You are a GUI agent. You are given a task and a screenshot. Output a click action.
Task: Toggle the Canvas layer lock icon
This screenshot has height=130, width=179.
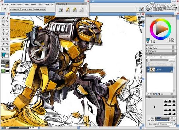tap(171, 71)
